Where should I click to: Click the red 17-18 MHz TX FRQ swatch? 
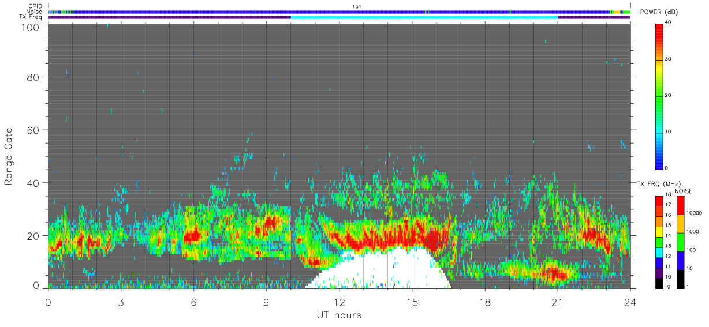click(x=659, y=201)
